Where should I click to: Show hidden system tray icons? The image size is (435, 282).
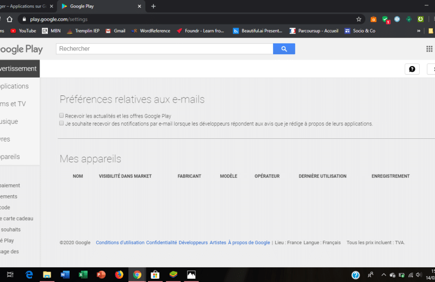coord(384,275)
